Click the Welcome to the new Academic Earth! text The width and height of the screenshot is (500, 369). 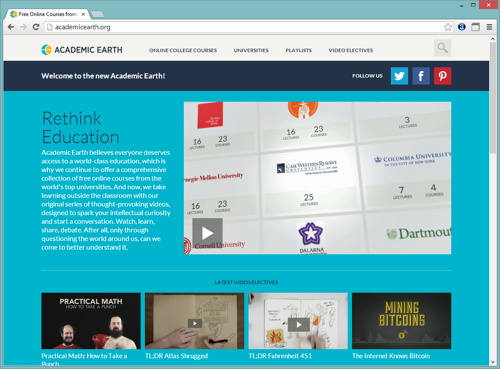click(103, 76)
